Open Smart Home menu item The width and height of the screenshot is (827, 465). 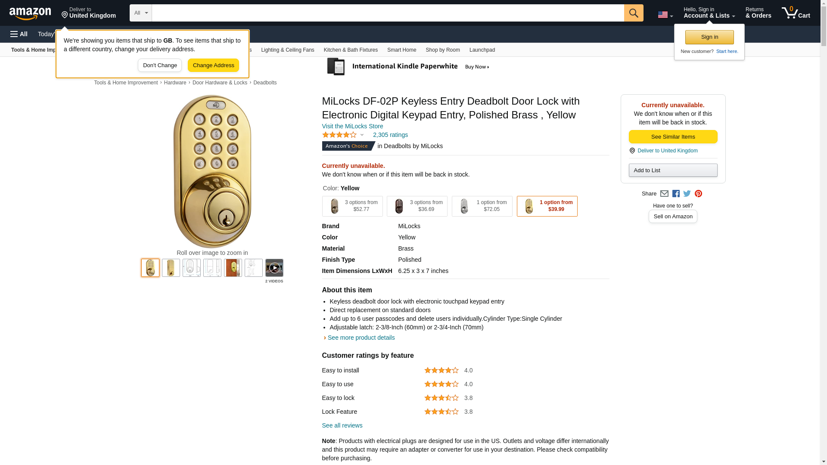pyautogui.click(x=401, y=50)
